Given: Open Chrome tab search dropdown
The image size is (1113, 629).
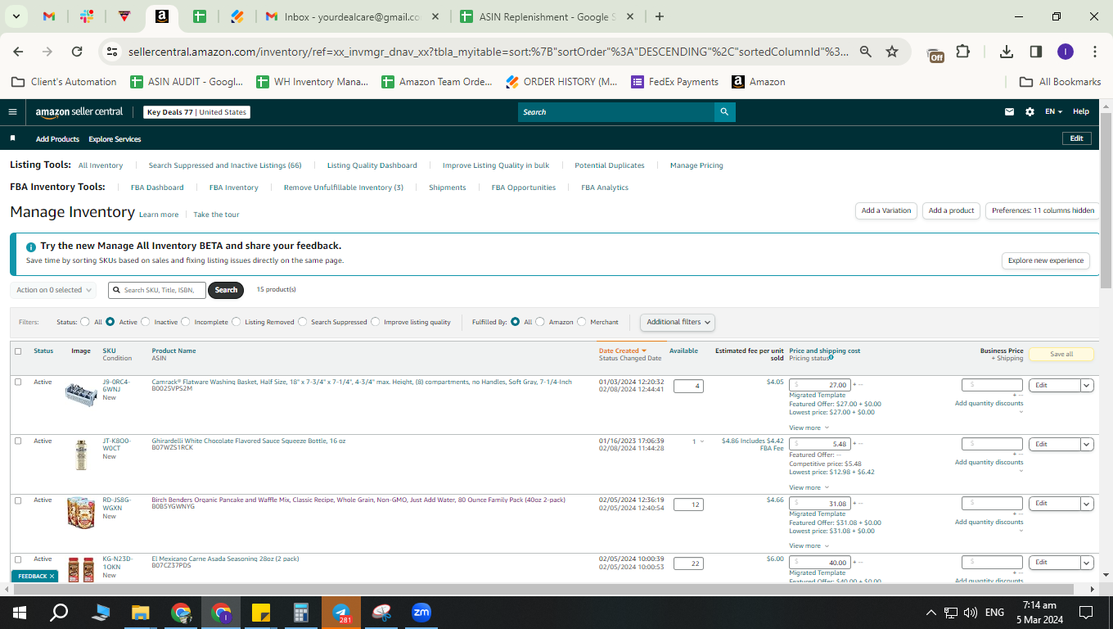Looking at the screenshot, I should click(x=17, y=16).
